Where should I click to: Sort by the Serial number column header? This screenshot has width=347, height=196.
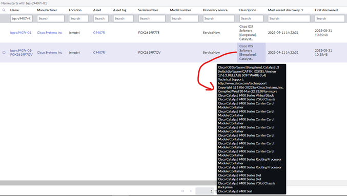(x=148, y=10)
